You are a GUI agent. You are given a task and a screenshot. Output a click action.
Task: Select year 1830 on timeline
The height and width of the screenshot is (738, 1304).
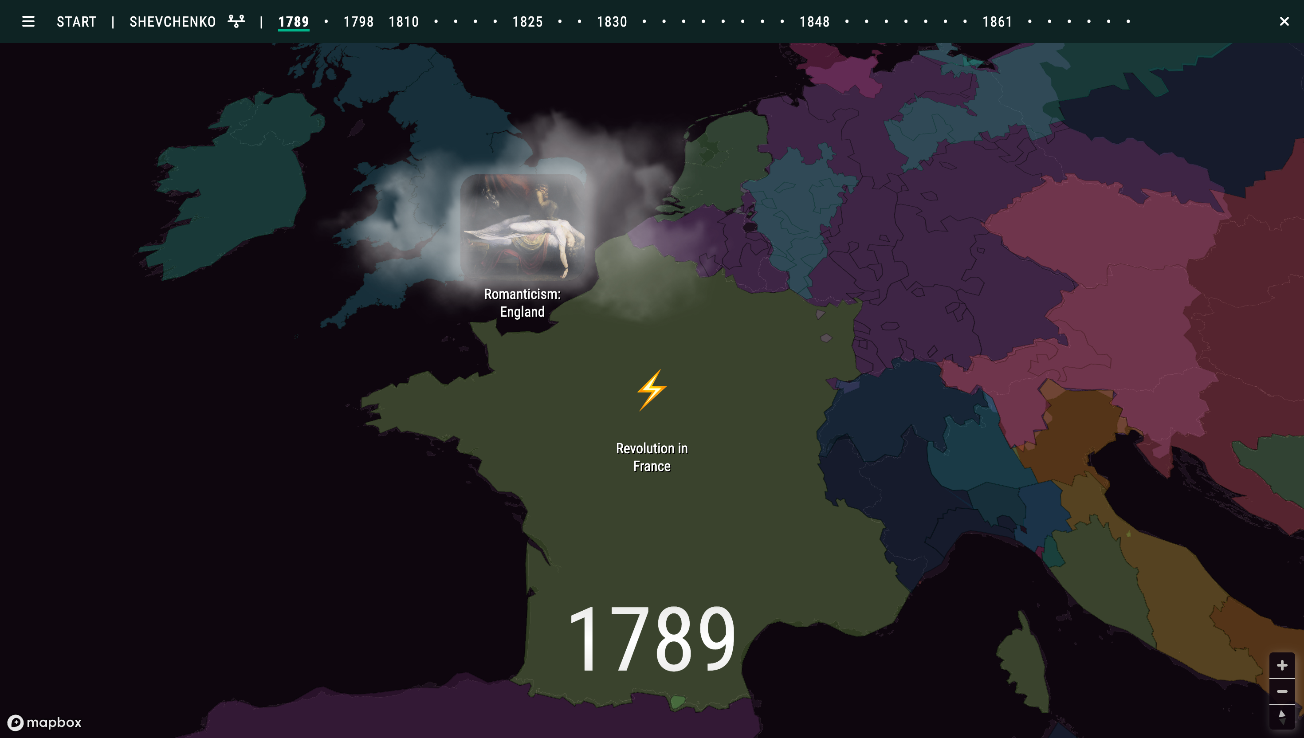coord(612,22)
